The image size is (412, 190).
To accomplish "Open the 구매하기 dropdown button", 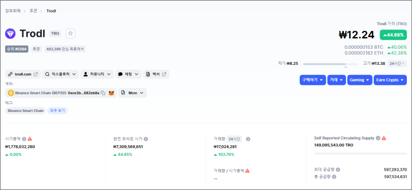I will point(313,80).
